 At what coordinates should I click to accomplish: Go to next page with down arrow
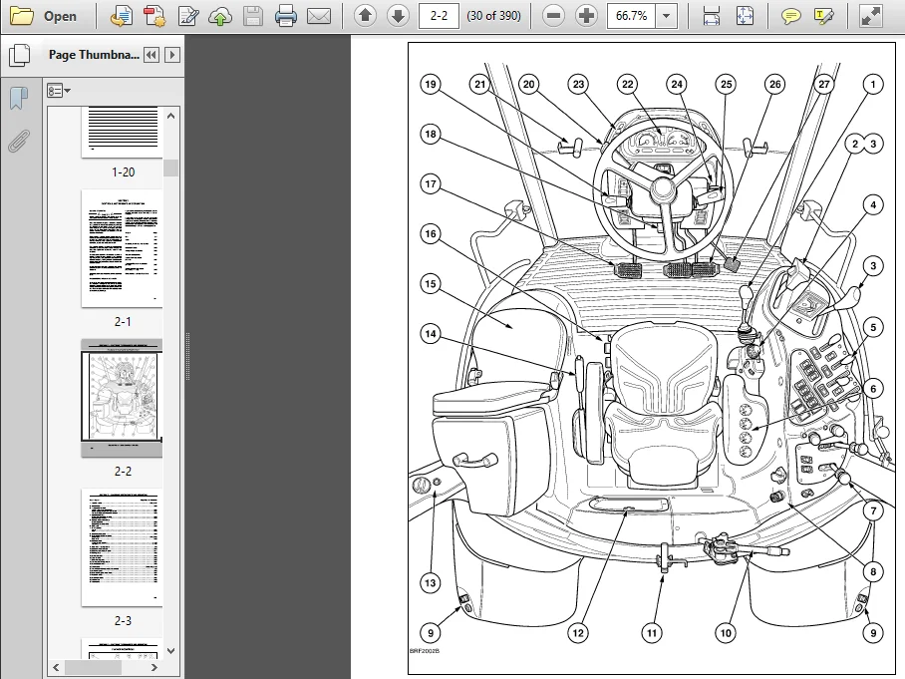[x=398, y=16]
